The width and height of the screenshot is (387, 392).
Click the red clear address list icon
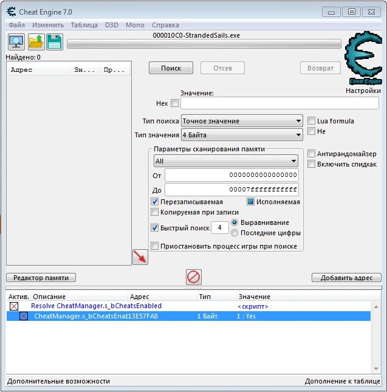point(194,277)
